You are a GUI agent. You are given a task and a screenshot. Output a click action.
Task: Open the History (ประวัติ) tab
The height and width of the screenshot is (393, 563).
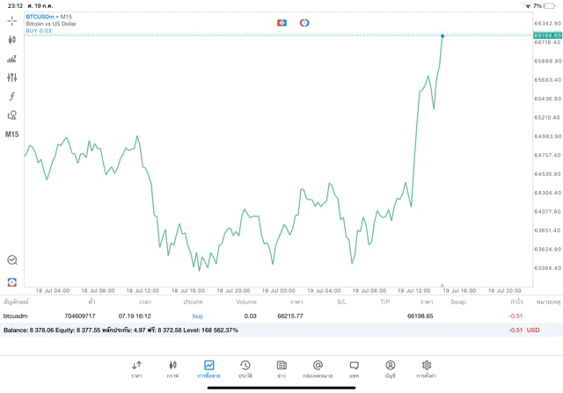245,368
